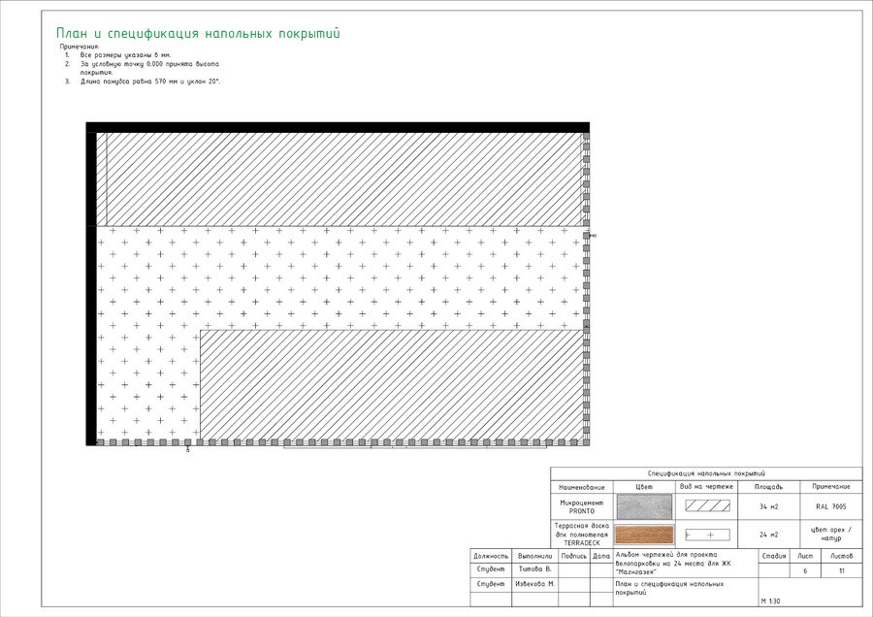Click note 1 'Все размеры указаны в мм.'

[x=125, y=55]
